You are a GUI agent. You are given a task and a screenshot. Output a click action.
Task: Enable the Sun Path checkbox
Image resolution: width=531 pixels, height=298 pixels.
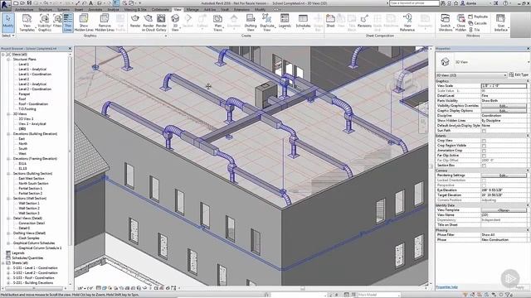click(x=484, y=131)
